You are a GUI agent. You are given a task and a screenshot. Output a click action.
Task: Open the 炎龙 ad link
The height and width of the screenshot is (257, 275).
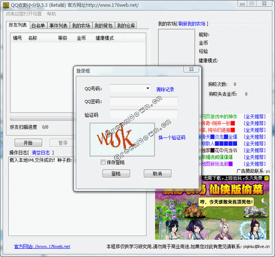pyautogui.click(x=219, y=137)
